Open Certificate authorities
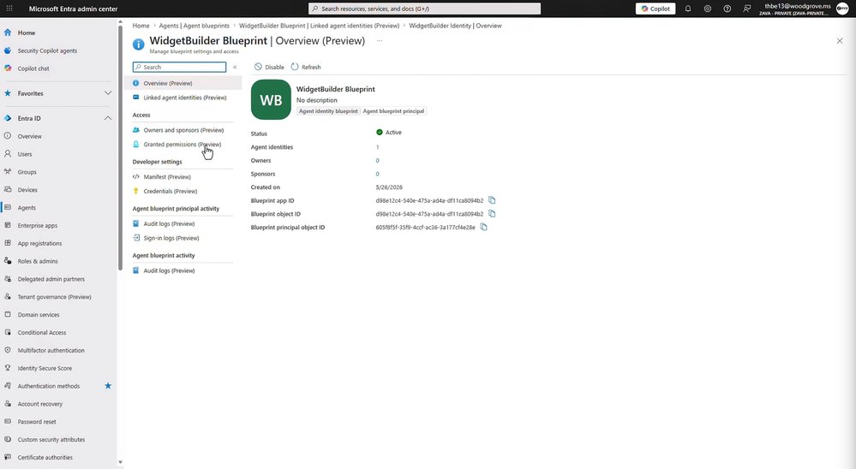This screenshot has height=469, width=856. 45,458
